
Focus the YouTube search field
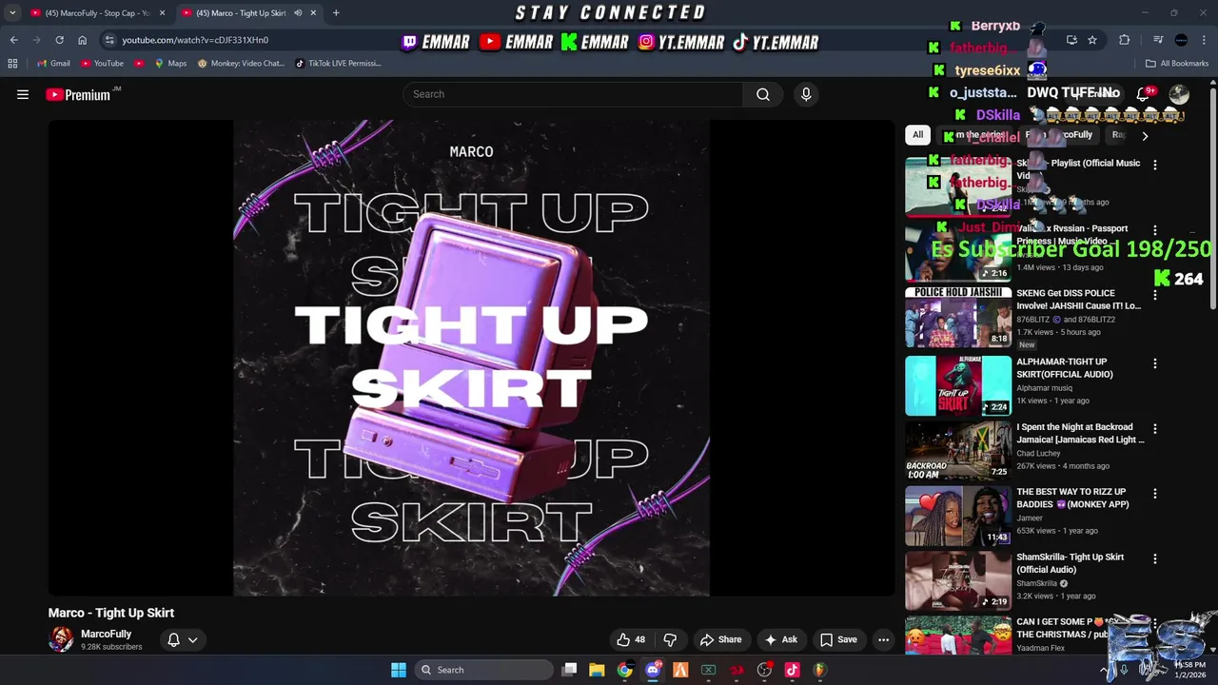pos(575,94)
